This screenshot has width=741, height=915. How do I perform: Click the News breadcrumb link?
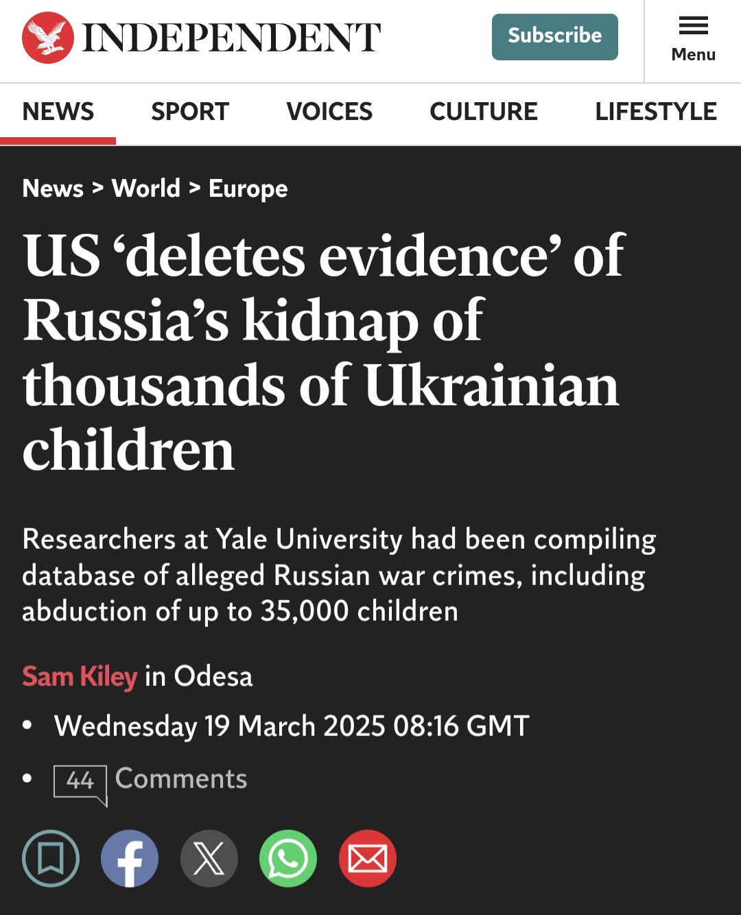[53, 188]
